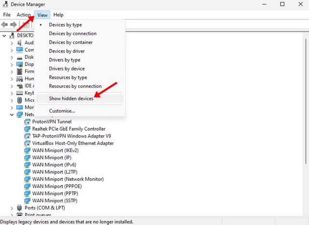Select WAN Miniport (Network Monitor) entry
Screen dimensions: 309x225
67,179
